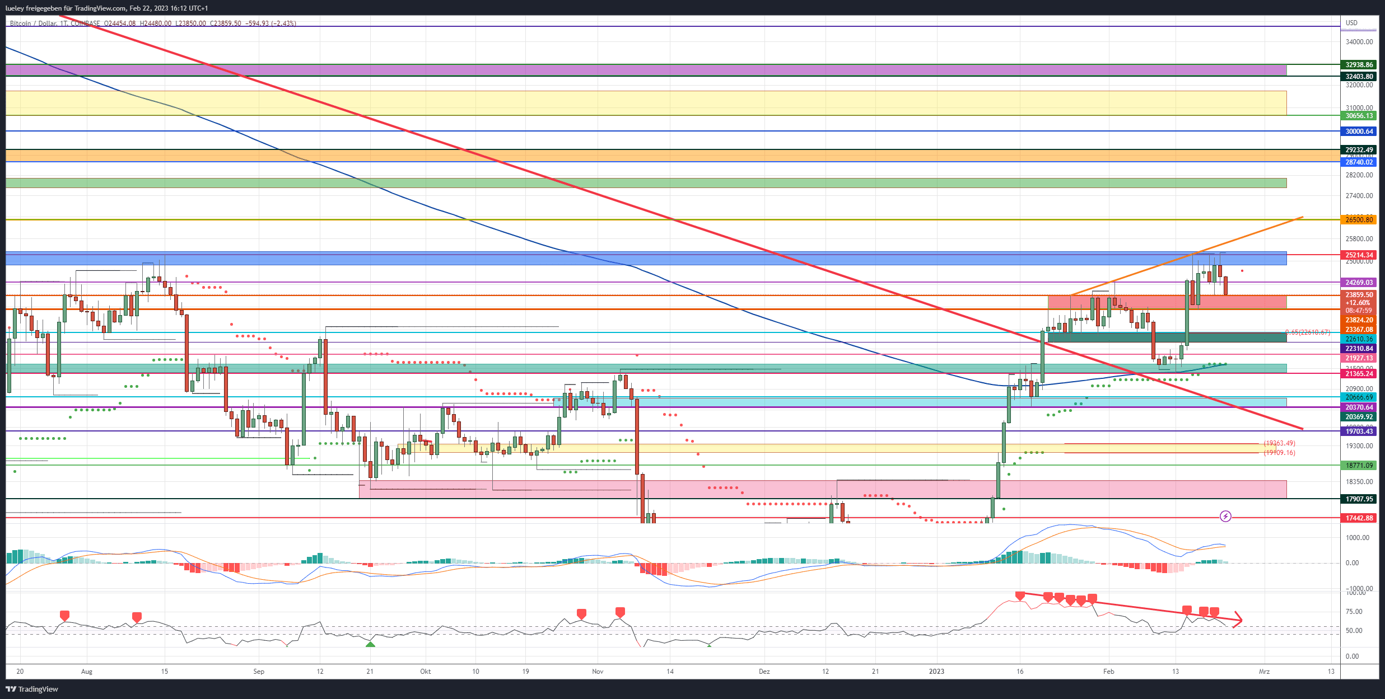Click the 2023 year label on time axis
Viewport: 1385px width, 699px height.
pyautogui.click(x=936, y=671)
